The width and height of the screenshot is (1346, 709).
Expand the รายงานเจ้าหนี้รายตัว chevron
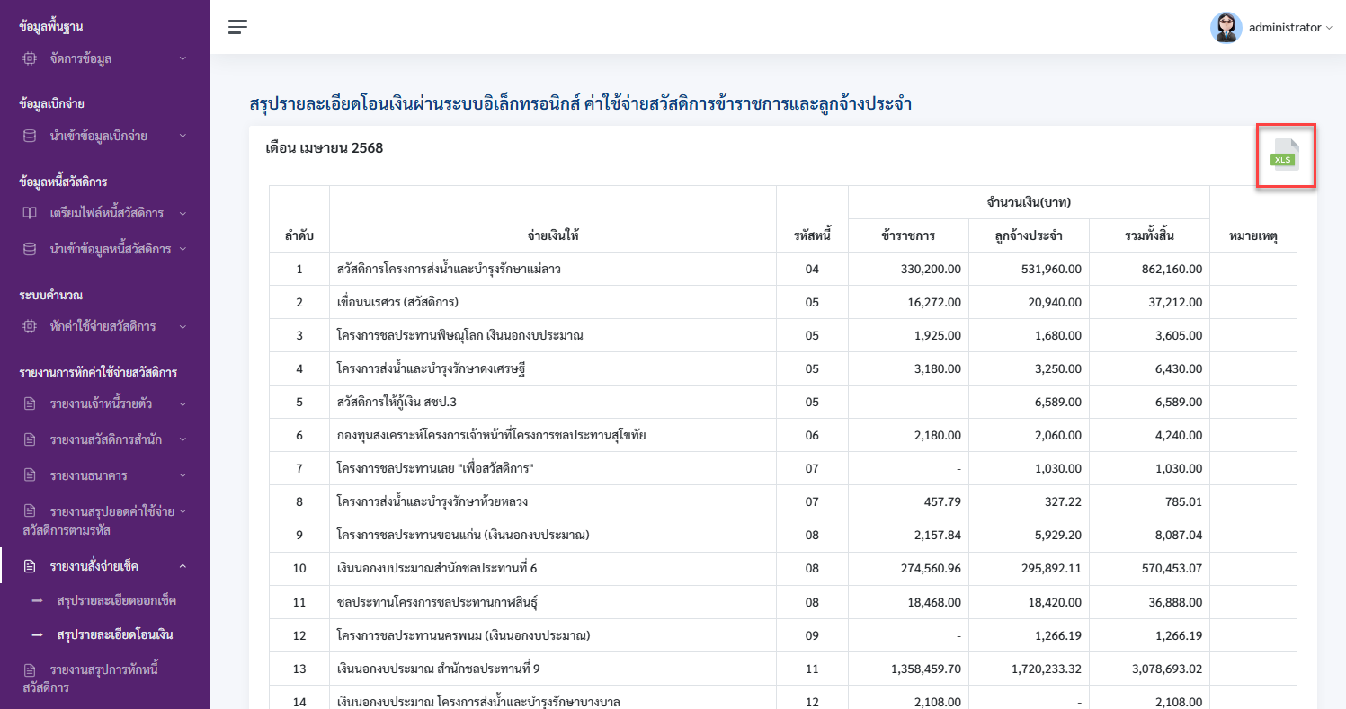183,404
